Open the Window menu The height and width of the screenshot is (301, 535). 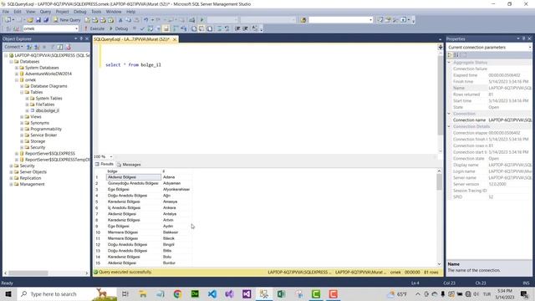114,12
